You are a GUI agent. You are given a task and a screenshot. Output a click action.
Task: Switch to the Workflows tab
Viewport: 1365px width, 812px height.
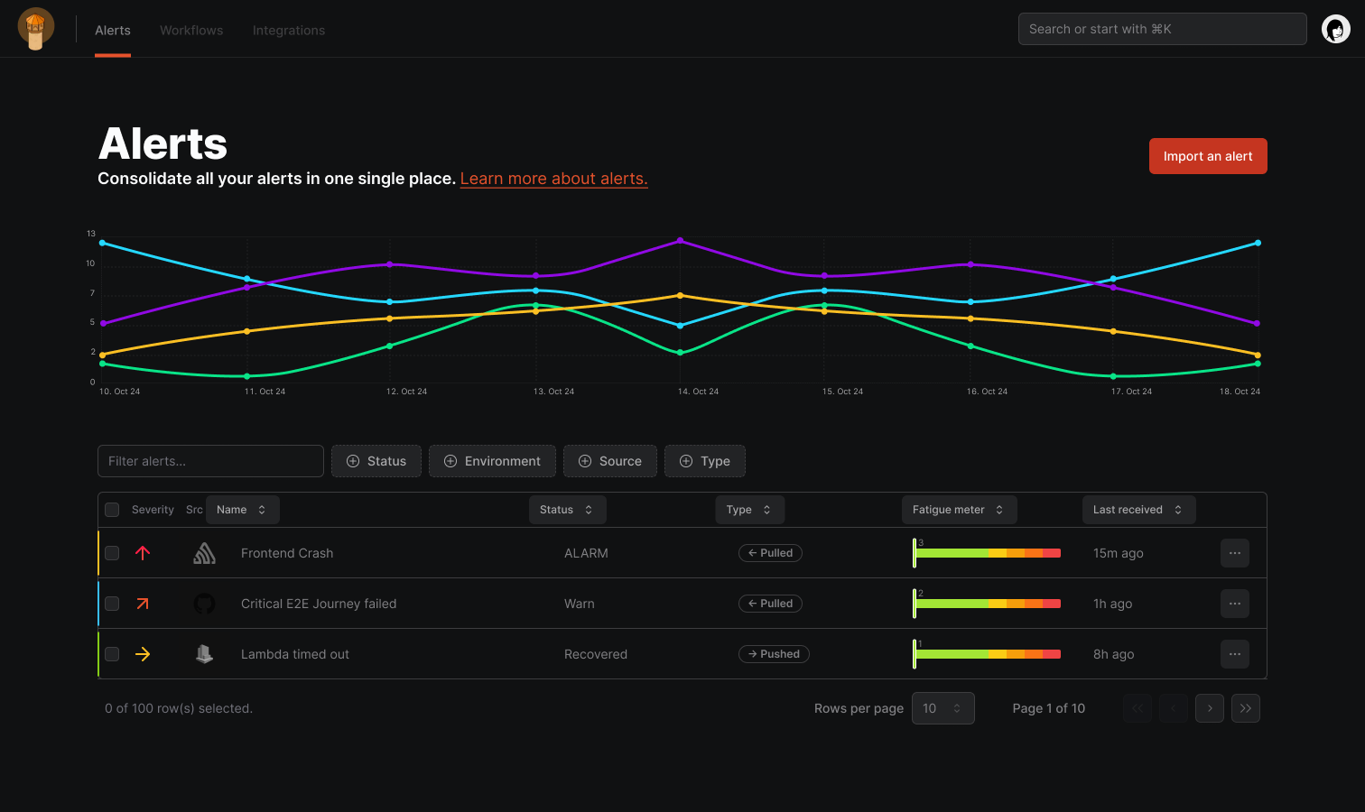pos(191,30)
